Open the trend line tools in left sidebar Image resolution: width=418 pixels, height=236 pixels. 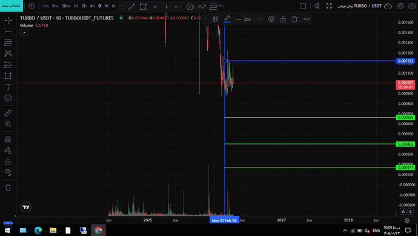tap(8, 32)
